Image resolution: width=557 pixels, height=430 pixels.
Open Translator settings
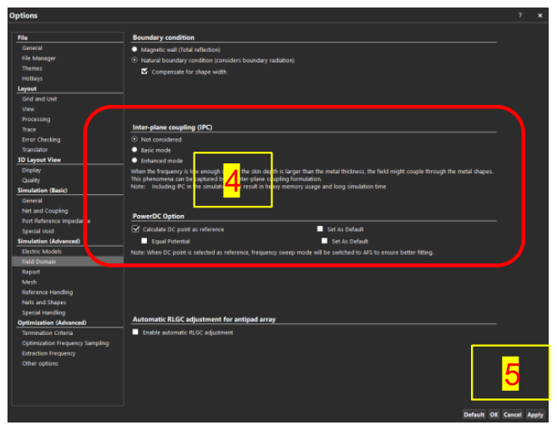[35, 150]
